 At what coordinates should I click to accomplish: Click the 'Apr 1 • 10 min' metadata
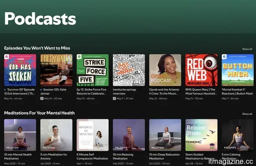point(84,163)
